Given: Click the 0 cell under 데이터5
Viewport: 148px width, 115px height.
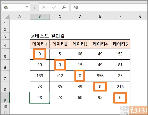Looking at the screenshot, I should (x=120, y=98).
